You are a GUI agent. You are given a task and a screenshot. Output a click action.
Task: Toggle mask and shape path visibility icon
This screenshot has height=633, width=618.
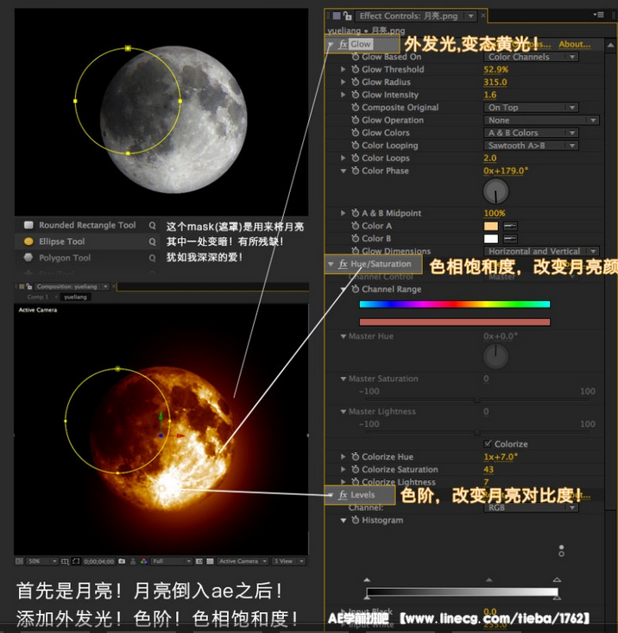(x=76, y=561)
